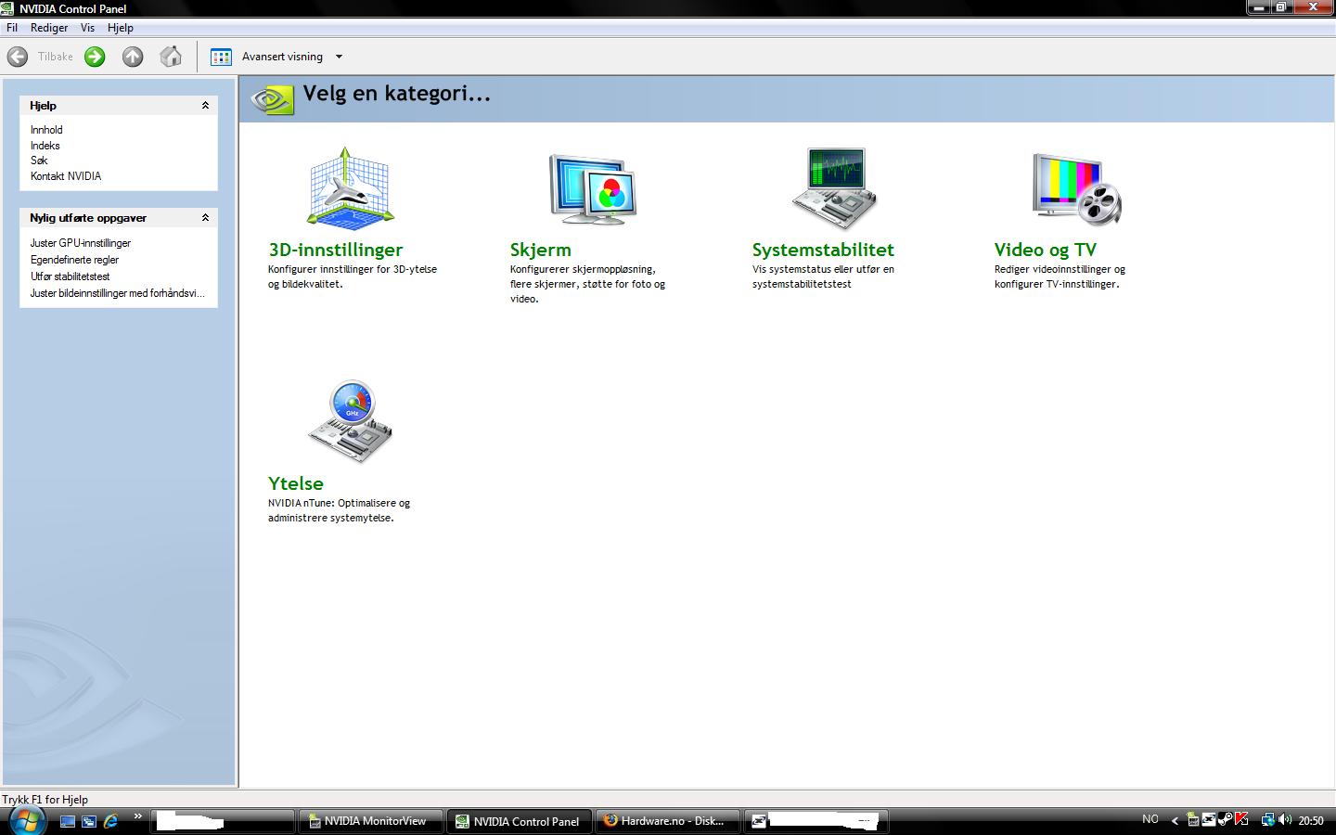Click the Skjerm heading link
The height and width of the screenshot is (835, 1336).
coord(541,250)
